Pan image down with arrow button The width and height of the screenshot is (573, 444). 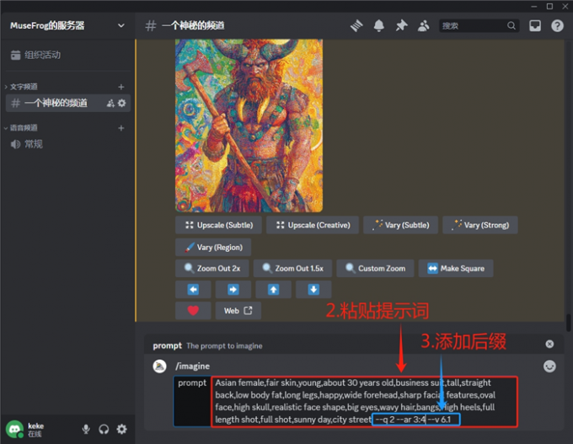(x=313, y=290)
